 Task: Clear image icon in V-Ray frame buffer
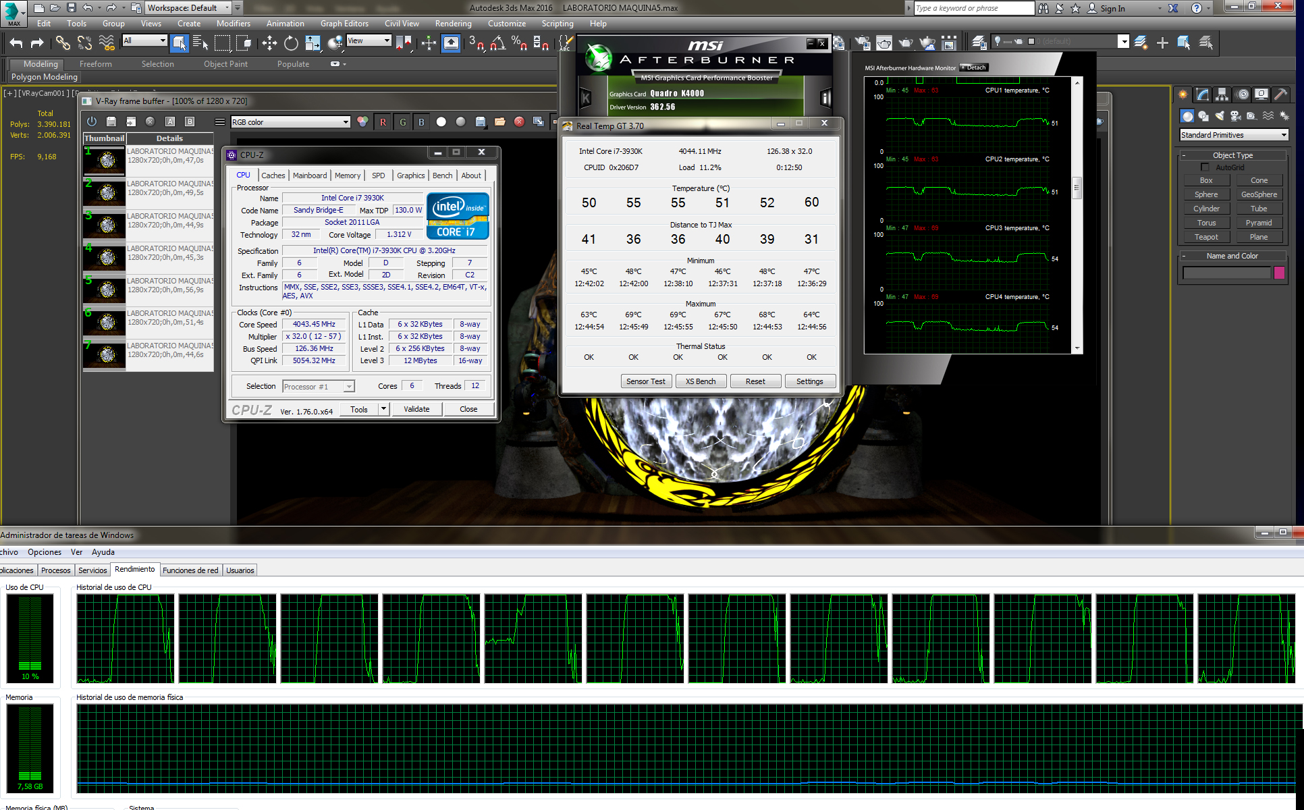[518, 122]
